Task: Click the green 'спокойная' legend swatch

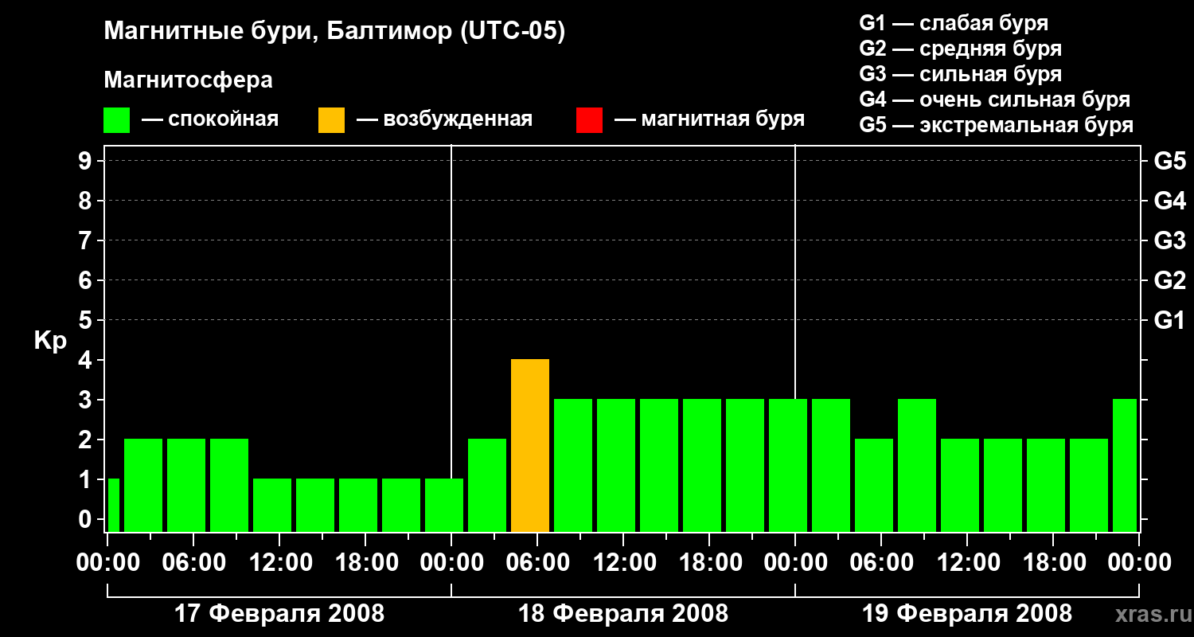Action: [116, 120]
